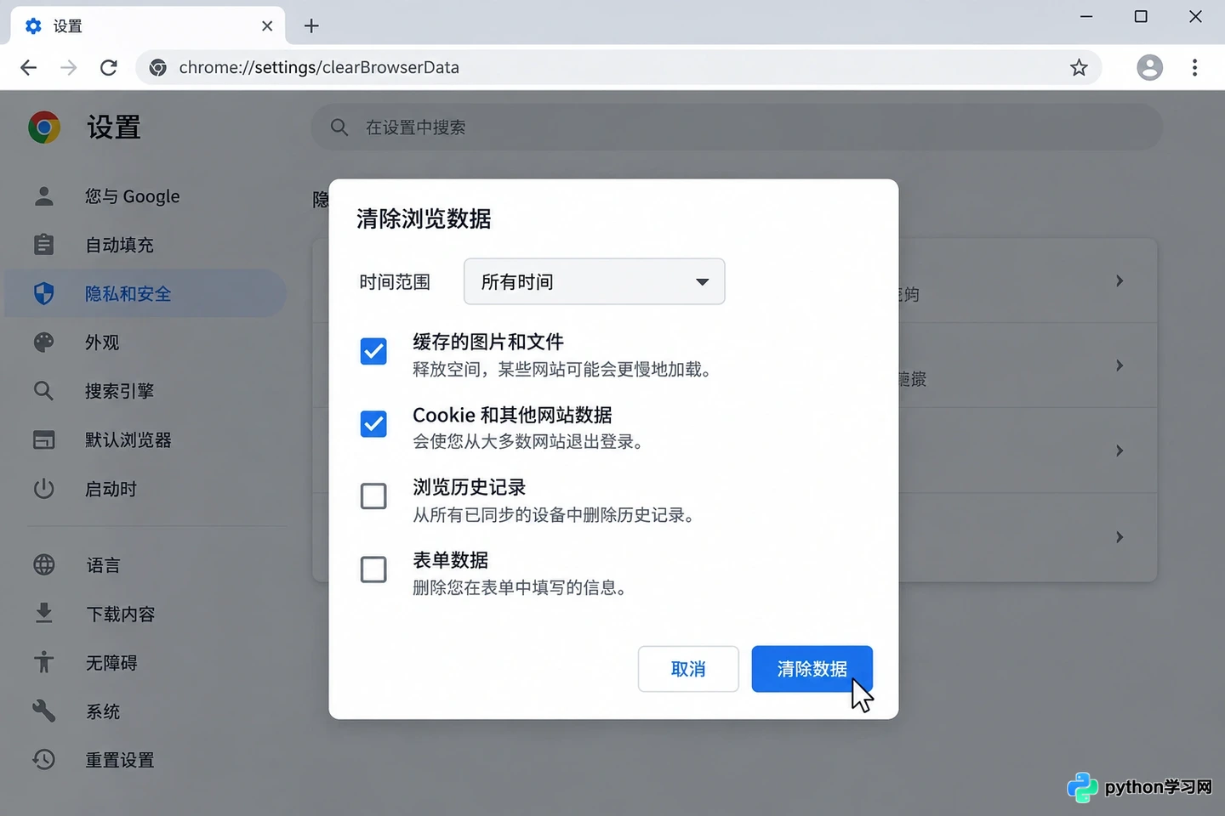
Task: Bookmark this page with the star icon
Action: [x=1079, y=67]
